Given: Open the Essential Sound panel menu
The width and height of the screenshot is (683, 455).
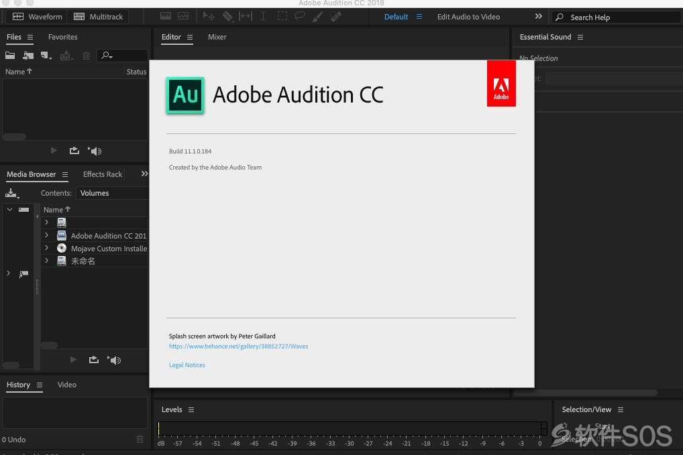Looking at the screenshot, I should (x=580, y=37).
